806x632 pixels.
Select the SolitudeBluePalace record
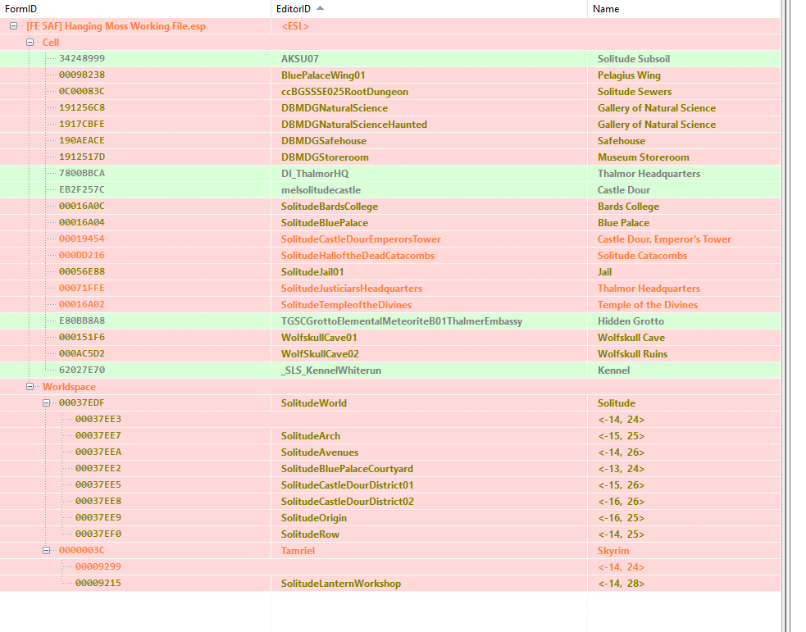click(390, 223)
